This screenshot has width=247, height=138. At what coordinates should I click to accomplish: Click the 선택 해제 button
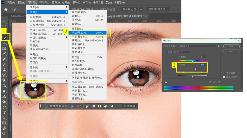coord(130,106)
